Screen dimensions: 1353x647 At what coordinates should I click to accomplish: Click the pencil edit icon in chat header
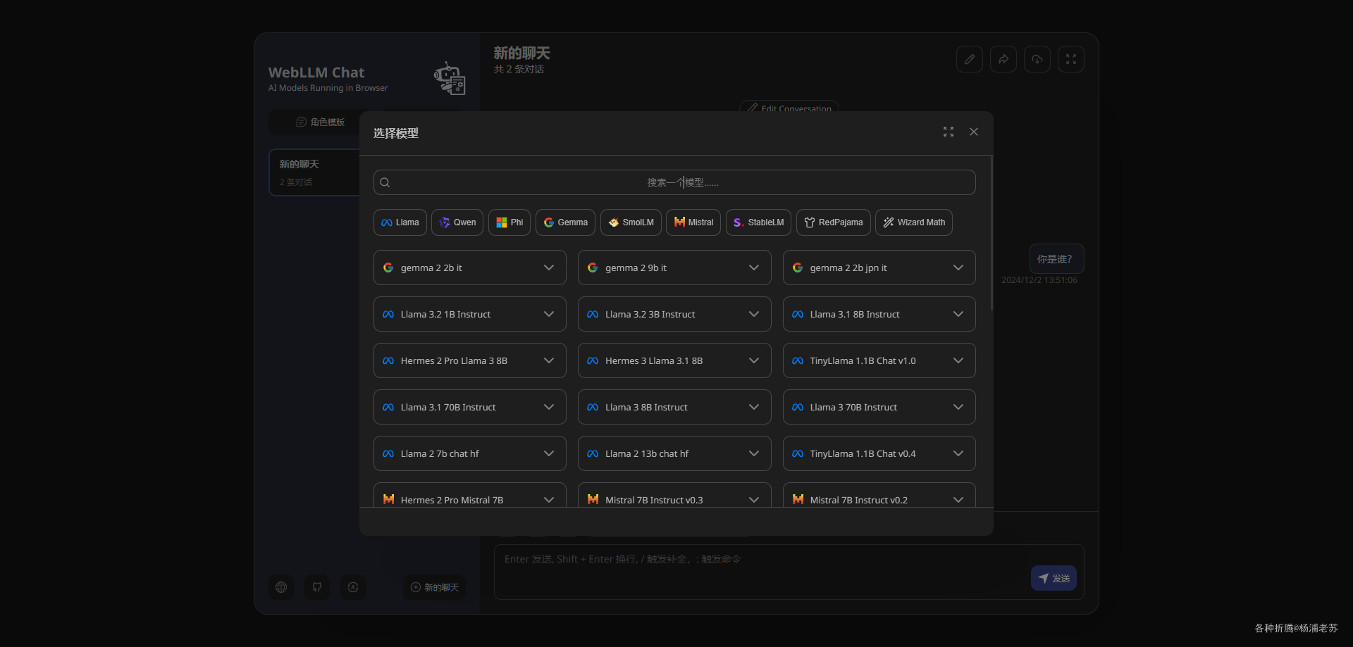click(x=970, y=59)
